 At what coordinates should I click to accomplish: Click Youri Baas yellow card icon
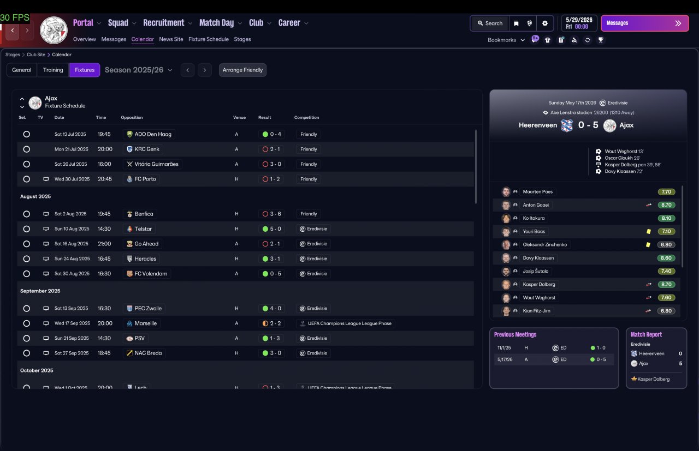click(648, 231)
